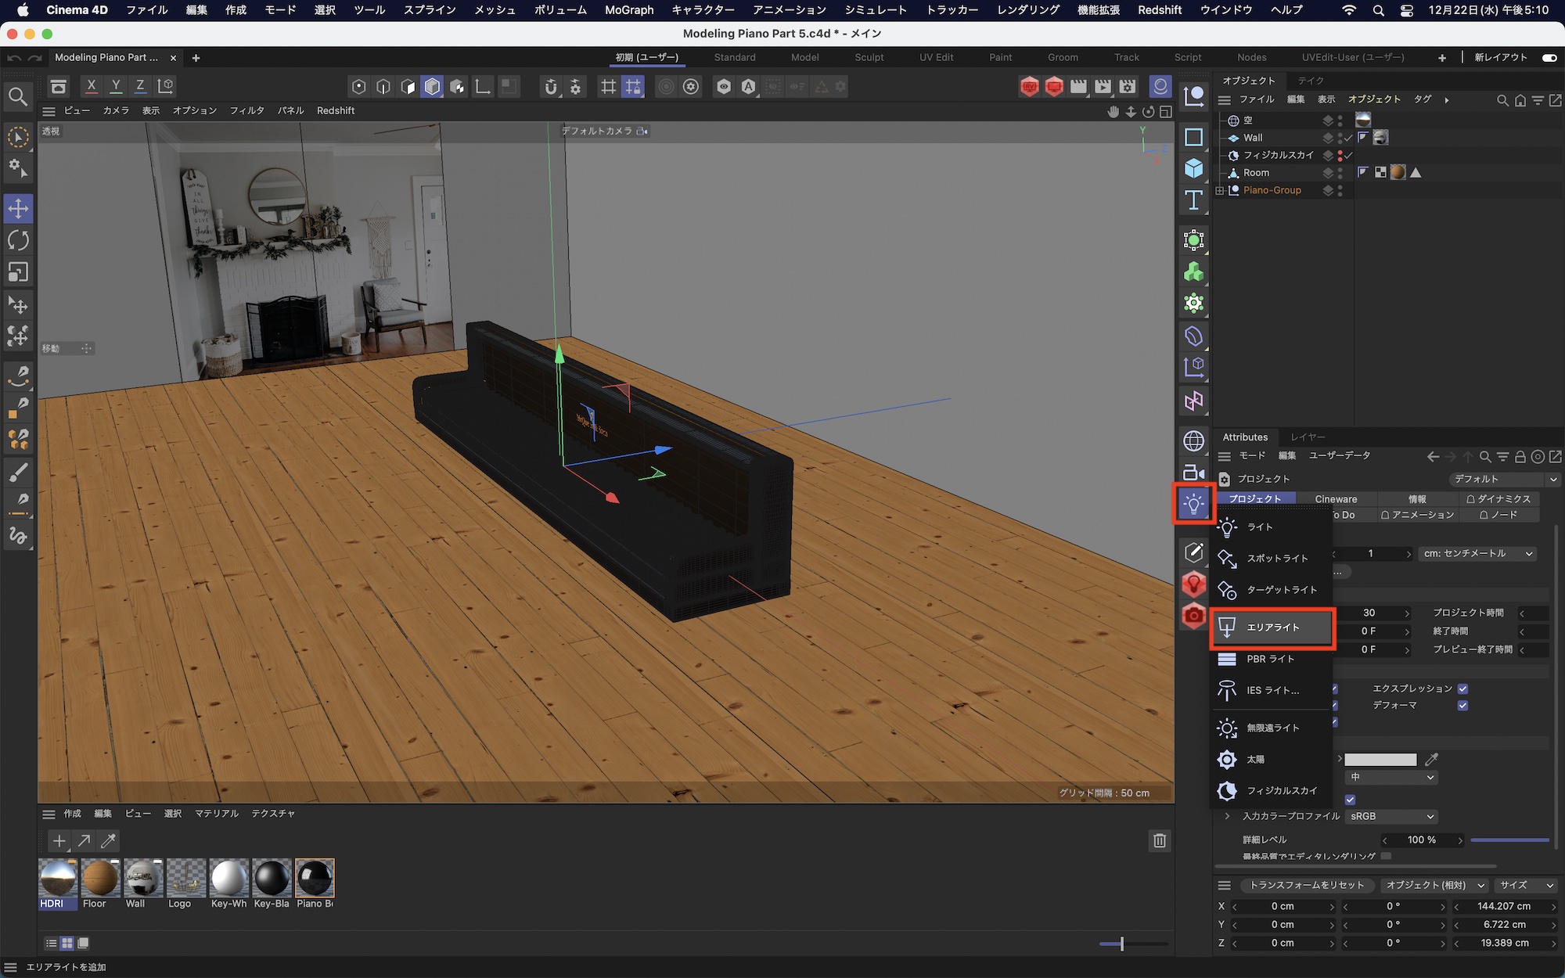Open the sRGB color profile dropdown
The image size is (1565, 978).
point(1392,816)
